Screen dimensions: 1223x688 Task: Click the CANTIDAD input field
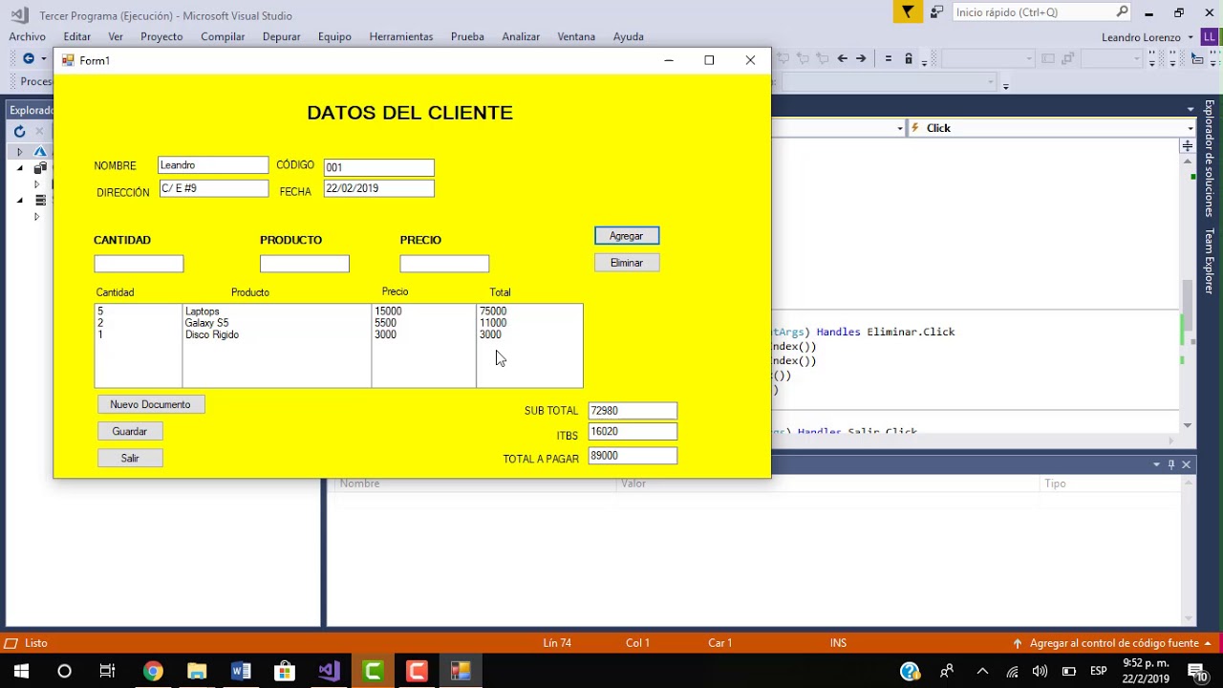pyautogui.click(x=139, y=264)
